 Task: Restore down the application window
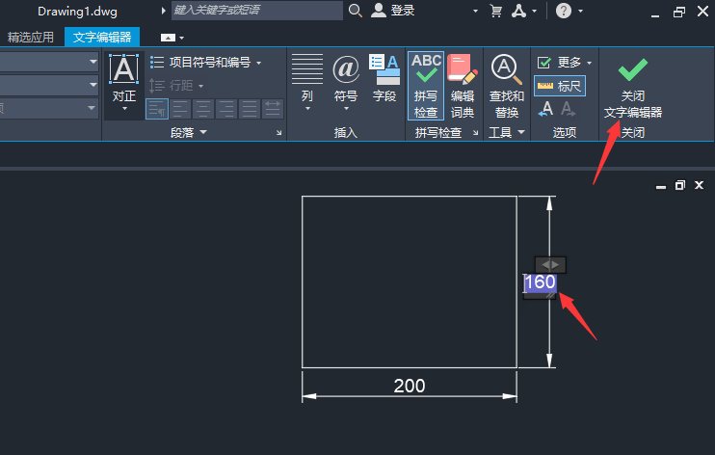(679, 12)
